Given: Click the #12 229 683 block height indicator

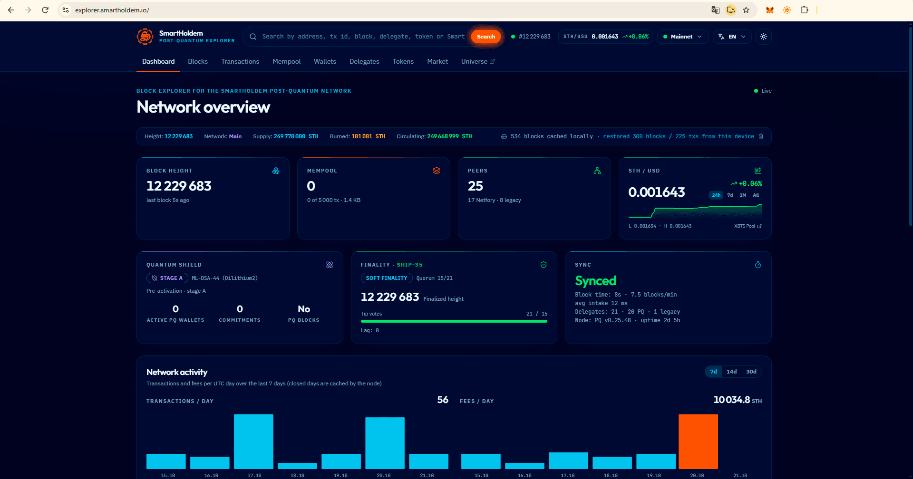Looking at the screenshot, I should (x=531, y=37).
